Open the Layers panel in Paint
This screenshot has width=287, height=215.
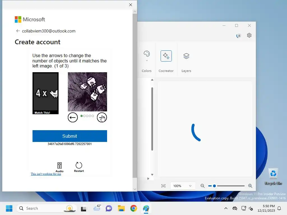(x=186, y=56)
